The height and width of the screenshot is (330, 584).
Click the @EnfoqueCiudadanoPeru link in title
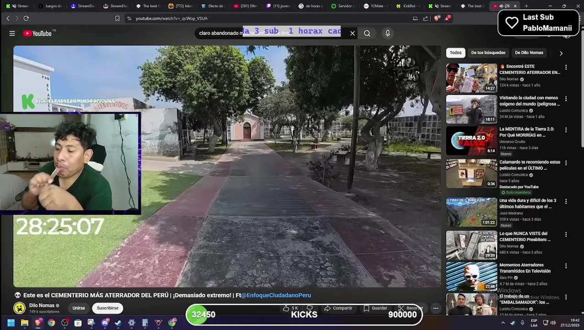(276, 296)
